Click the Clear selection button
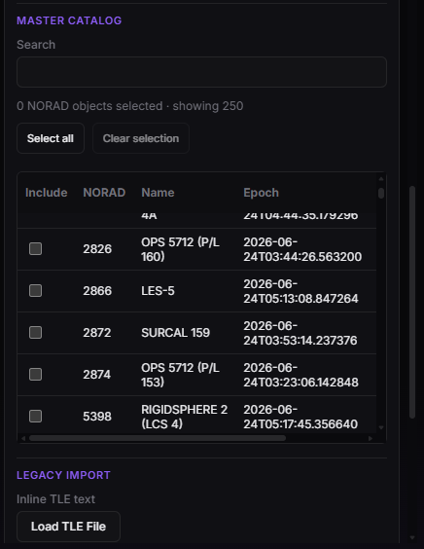 [x=141, y=138]
